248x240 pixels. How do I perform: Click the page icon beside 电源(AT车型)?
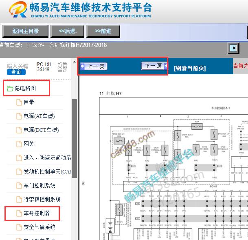(x=19, y=116)
